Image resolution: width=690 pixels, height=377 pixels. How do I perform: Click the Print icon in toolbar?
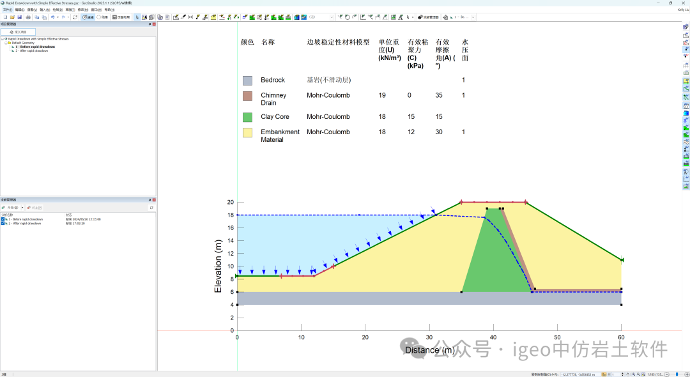(x=28, y=17)
